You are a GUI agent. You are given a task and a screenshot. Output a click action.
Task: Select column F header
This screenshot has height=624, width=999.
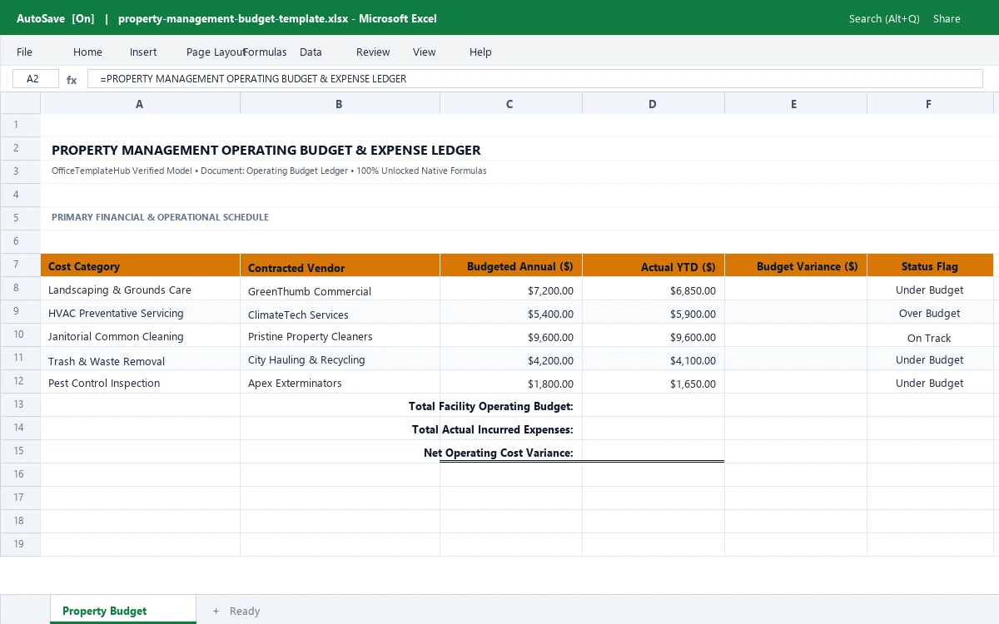click(x=930, y=104)
